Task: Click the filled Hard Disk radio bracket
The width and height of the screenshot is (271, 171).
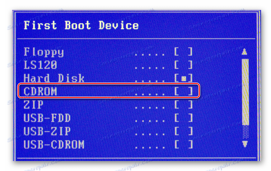Action: (x=183, y=78)
